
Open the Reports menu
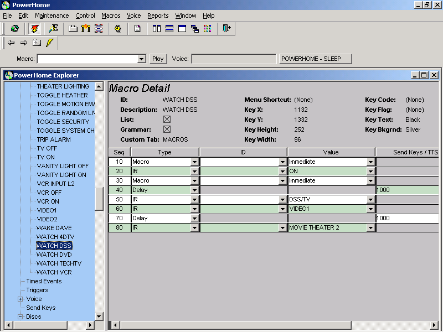158,15
